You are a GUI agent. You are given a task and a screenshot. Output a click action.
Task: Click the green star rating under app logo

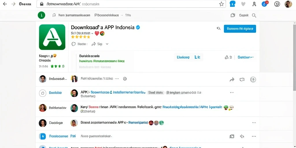click(58, 66)
